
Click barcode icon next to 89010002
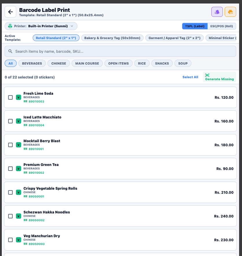tap(25, 173)
